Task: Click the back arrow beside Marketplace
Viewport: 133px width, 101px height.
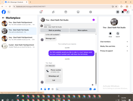Action: click(3, 18)
